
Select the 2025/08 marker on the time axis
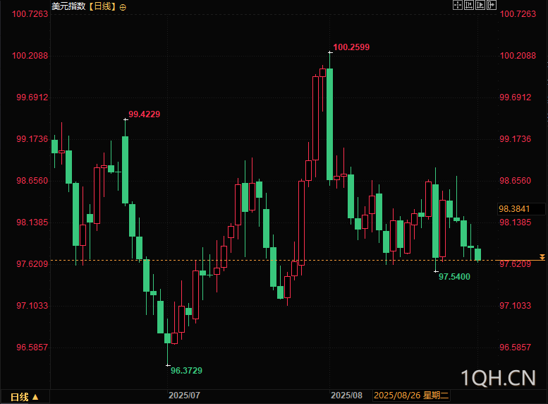pos(346,396)
